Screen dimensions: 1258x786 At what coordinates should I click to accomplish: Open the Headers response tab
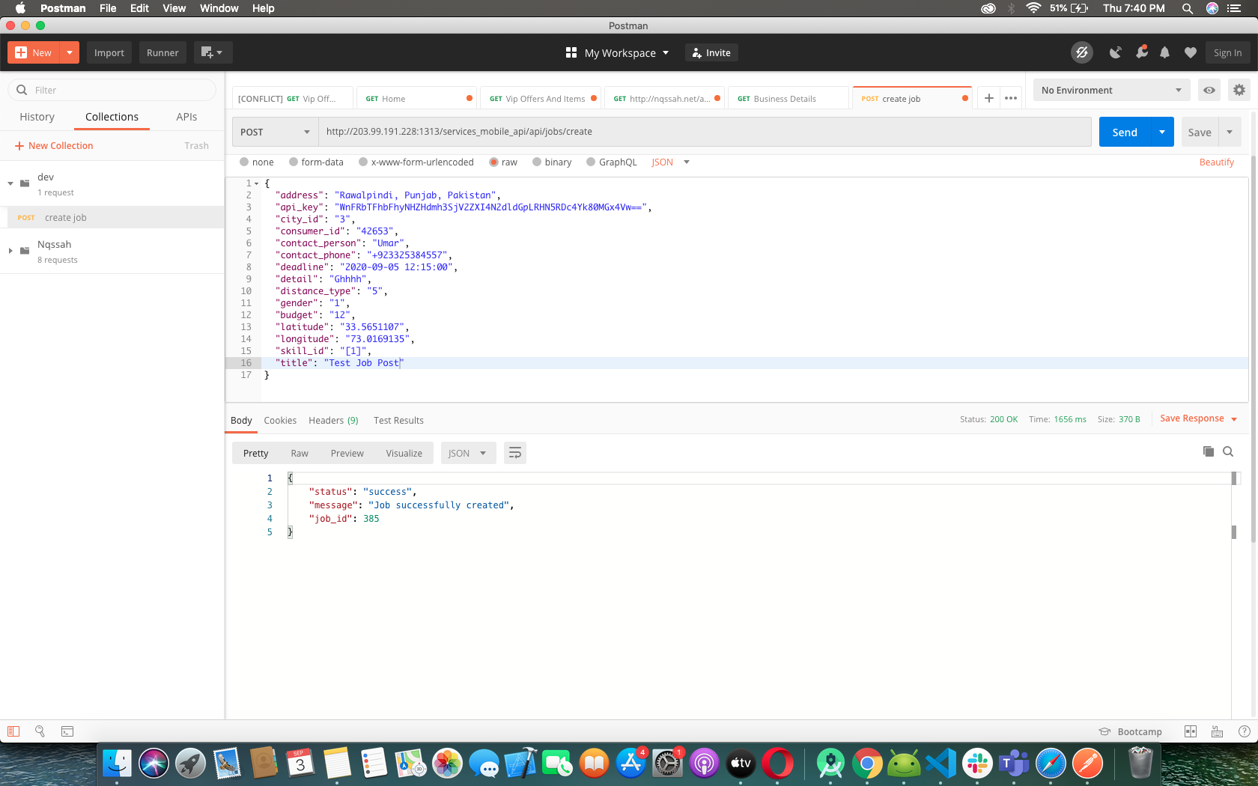(x=333, y=420)
